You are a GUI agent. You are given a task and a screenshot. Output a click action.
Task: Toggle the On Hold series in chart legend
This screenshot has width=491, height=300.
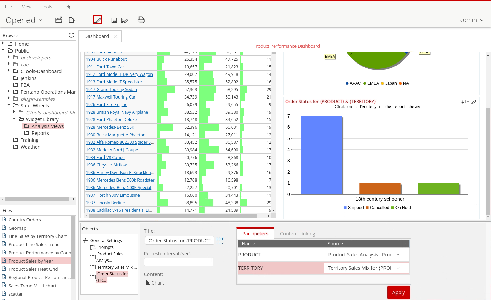point(401,208)
